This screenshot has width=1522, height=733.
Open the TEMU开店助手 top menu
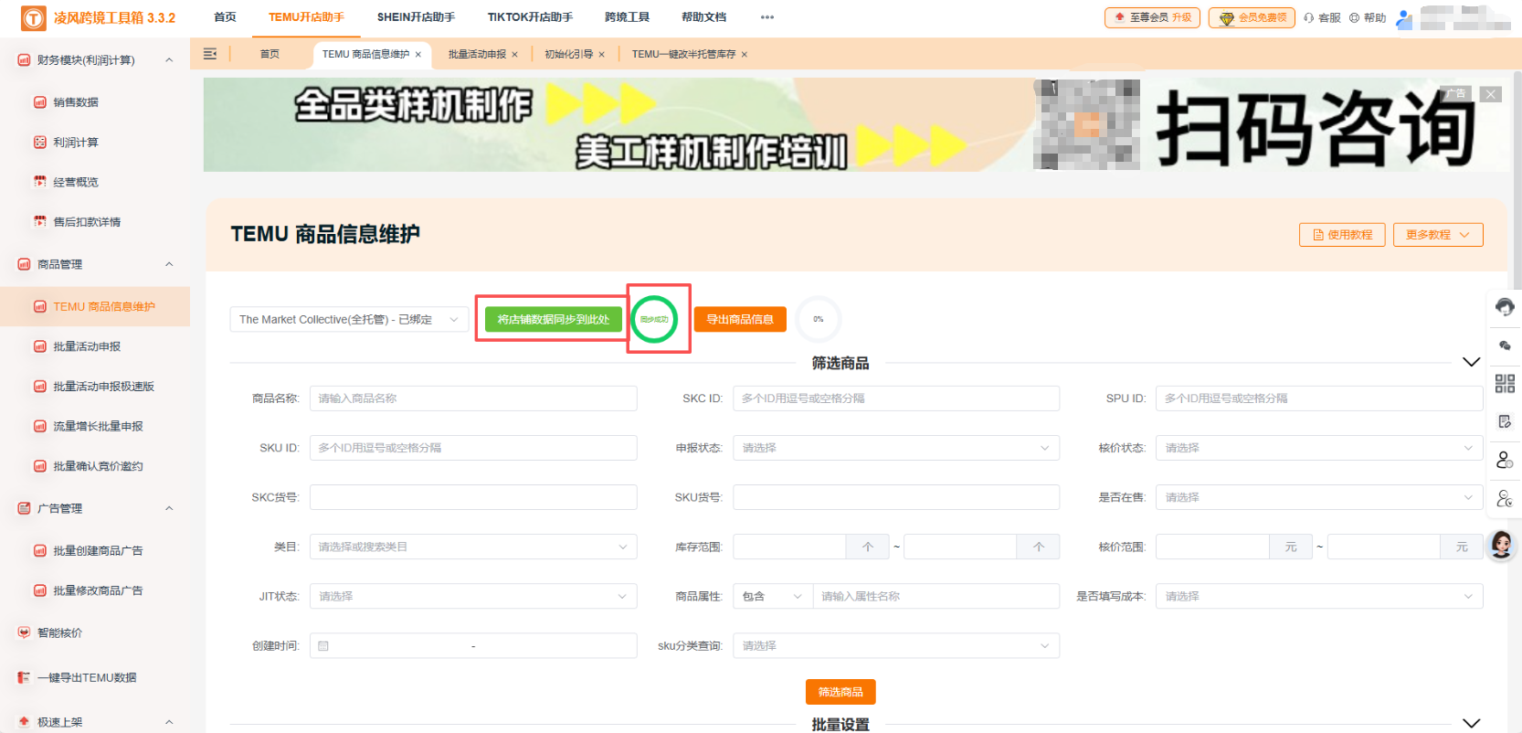306,17
